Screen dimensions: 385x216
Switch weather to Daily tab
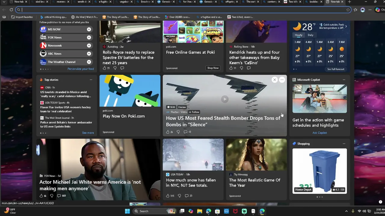click(310, 35)
